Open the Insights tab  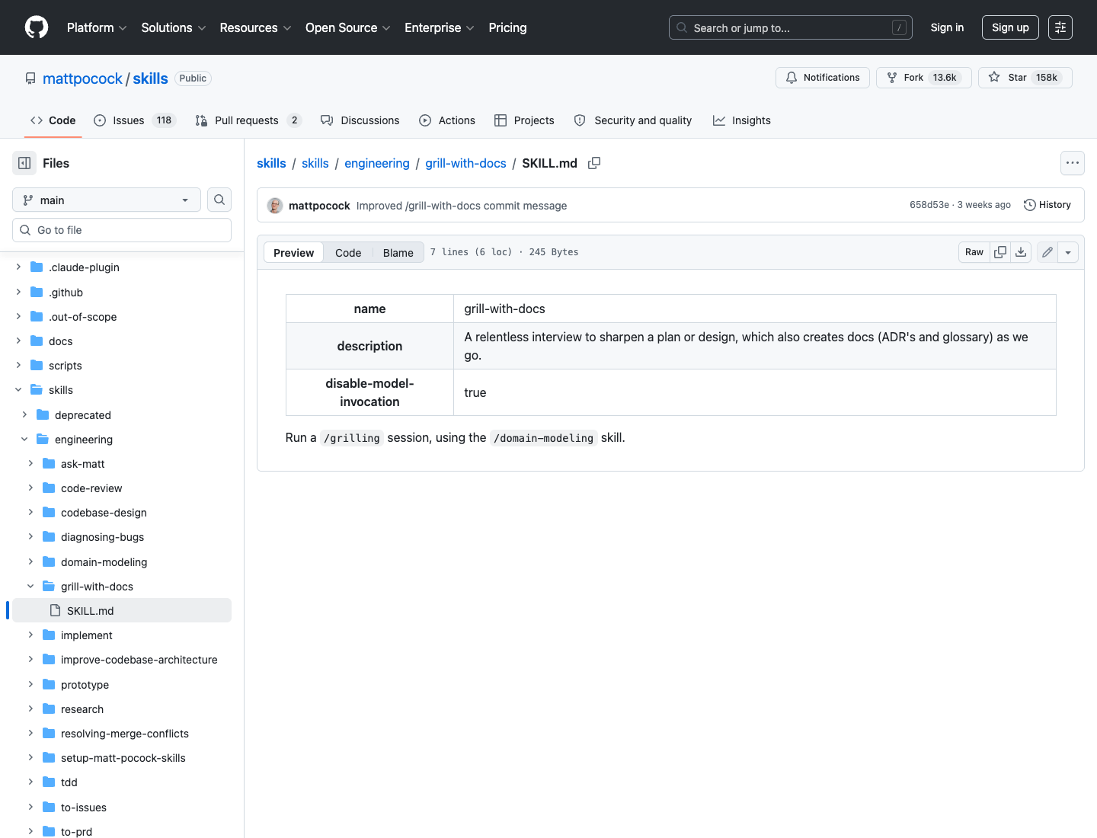[x=742, y=120]
